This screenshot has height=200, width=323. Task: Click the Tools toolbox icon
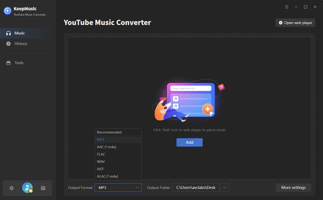pyautogui.click(x=8, y=63)
